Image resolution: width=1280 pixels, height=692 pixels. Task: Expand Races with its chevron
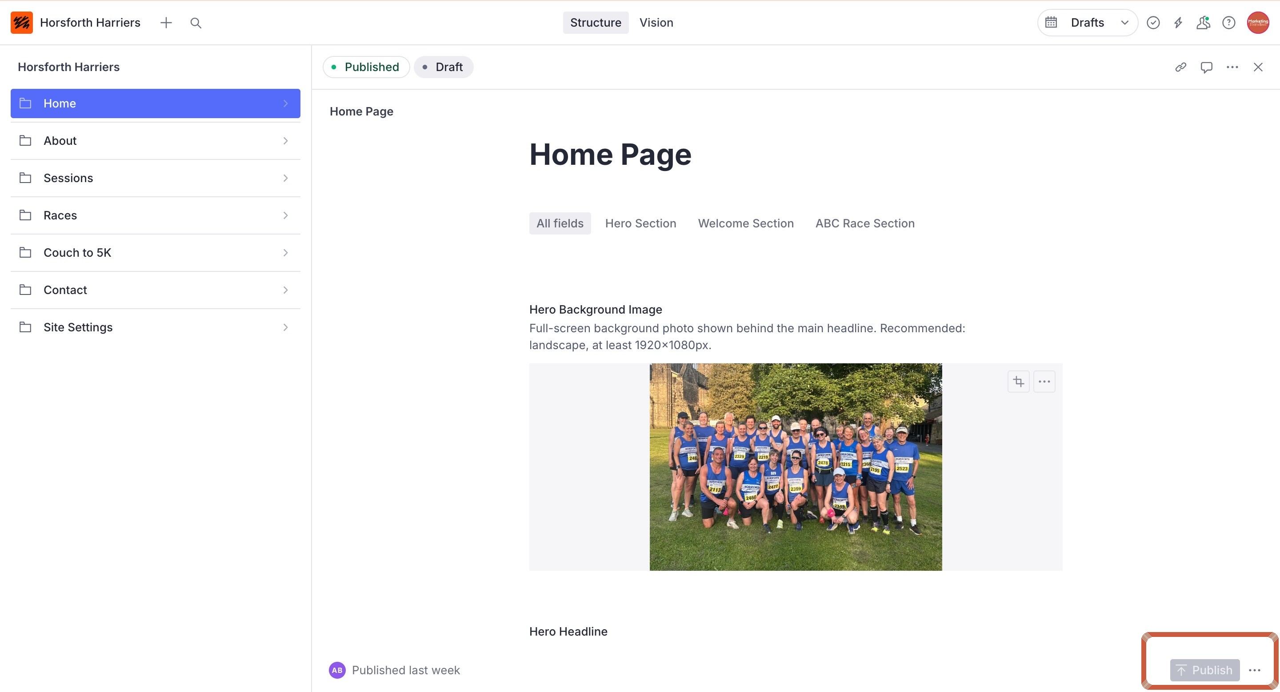(x=286, y=215)
